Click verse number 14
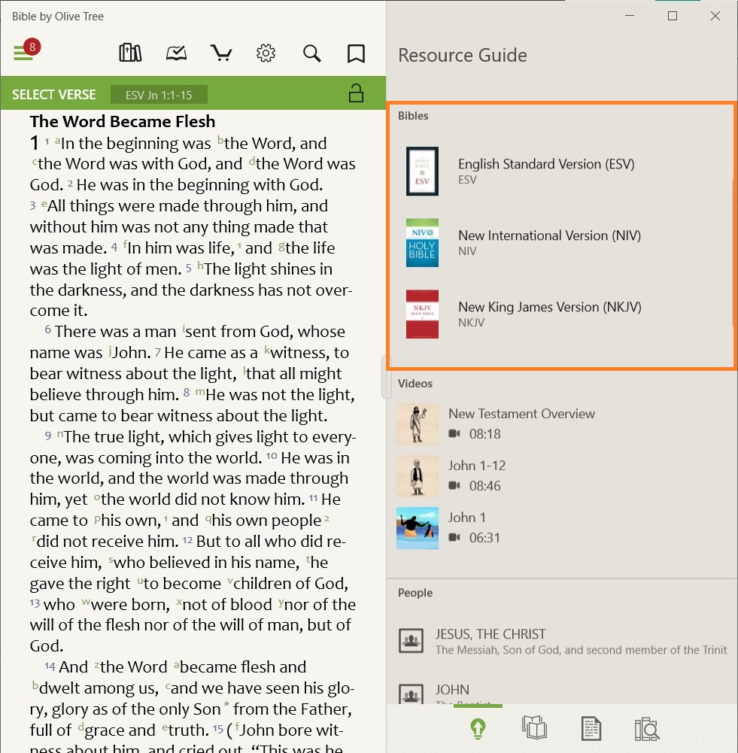738x753 pixels. [50, 666]
